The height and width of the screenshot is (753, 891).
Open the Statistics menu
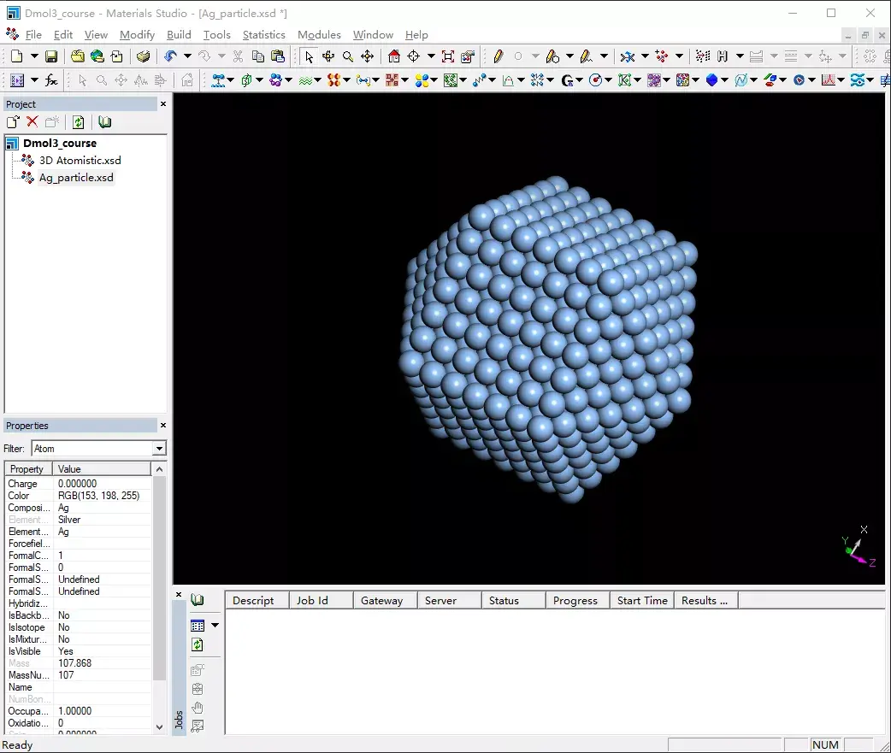263,35
